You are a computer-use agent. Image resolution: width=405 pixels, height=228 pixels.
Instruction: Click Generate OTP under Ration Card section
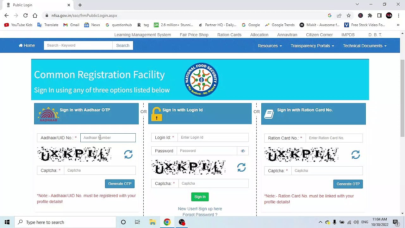pos(348,184)
